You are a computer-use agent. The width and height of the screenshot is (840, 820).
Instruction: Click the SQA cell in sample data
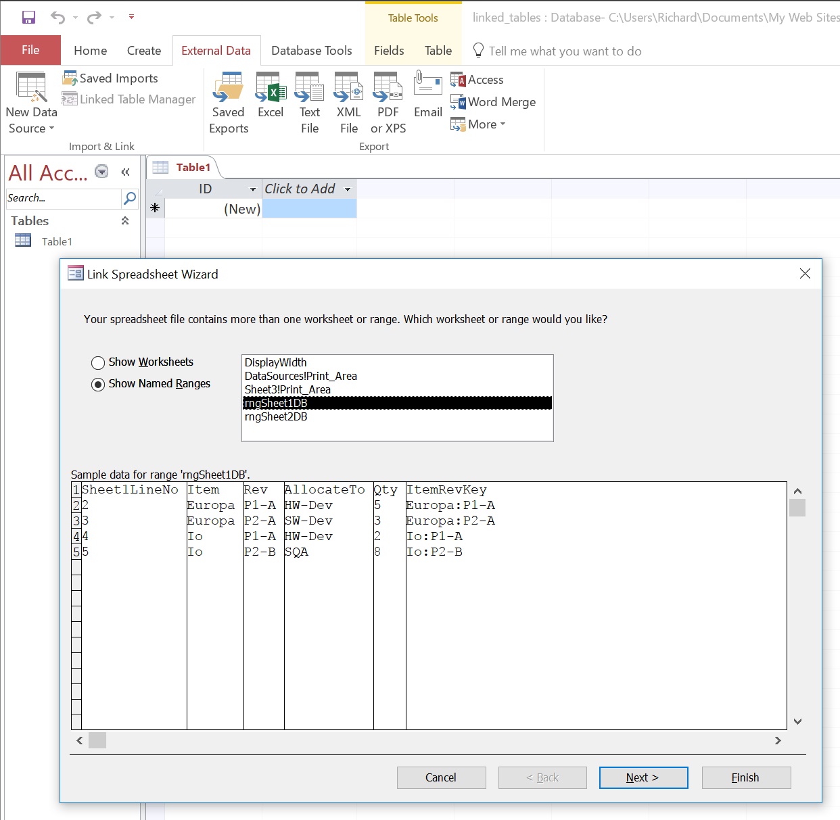tap(297, 552)
